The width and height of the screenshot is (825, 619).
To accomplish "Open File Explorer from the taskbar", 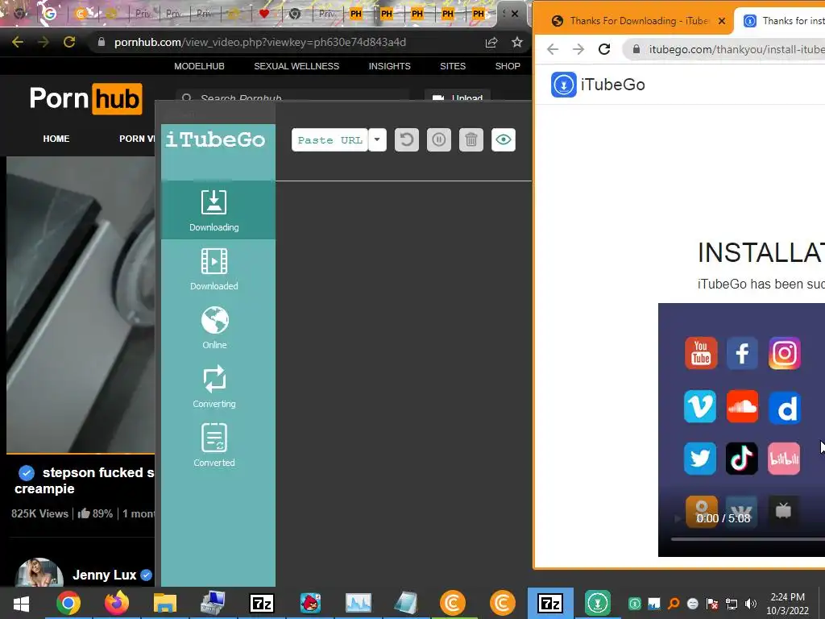I will pos(164,603).
